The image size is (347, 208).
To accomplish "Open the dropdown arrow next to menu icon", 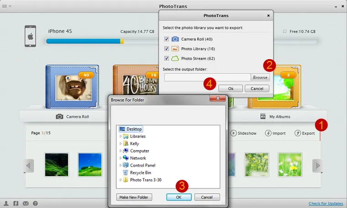I will 10,6.
